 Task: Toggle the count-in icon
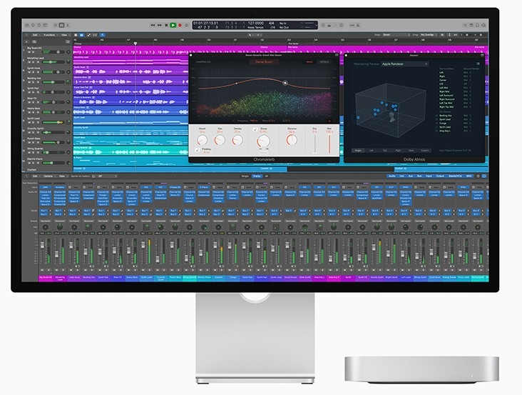pyautogui.click(x=352, y=25)
